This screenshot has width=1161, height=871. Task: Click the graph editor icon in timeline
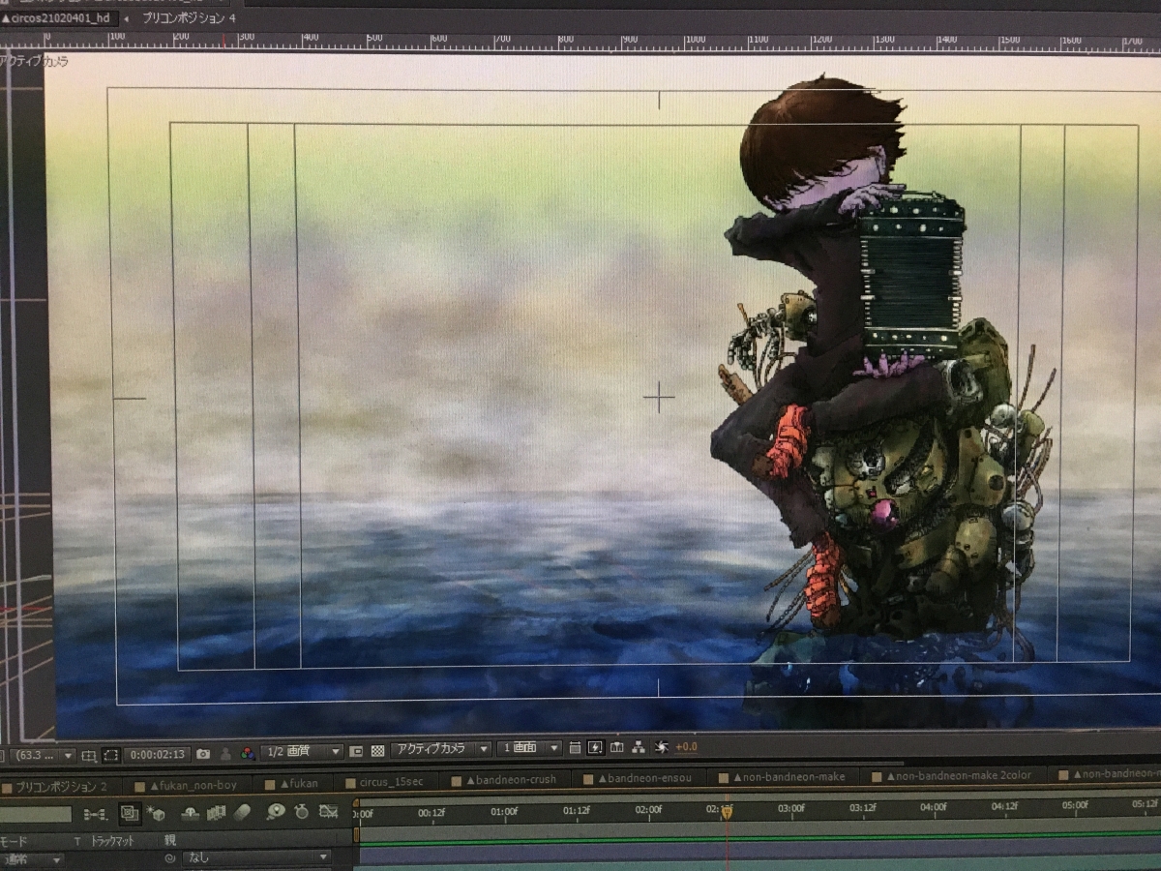point(328,812)
